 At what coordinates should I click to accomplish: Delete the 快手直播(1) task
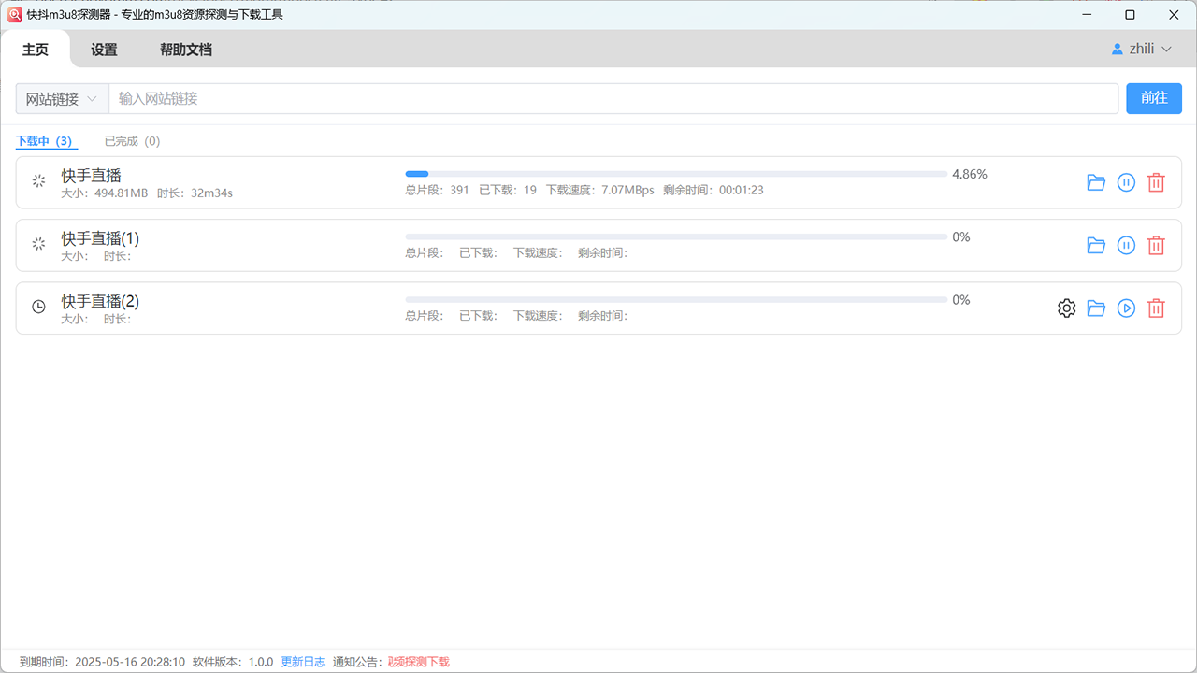[x=1156, y=245]
